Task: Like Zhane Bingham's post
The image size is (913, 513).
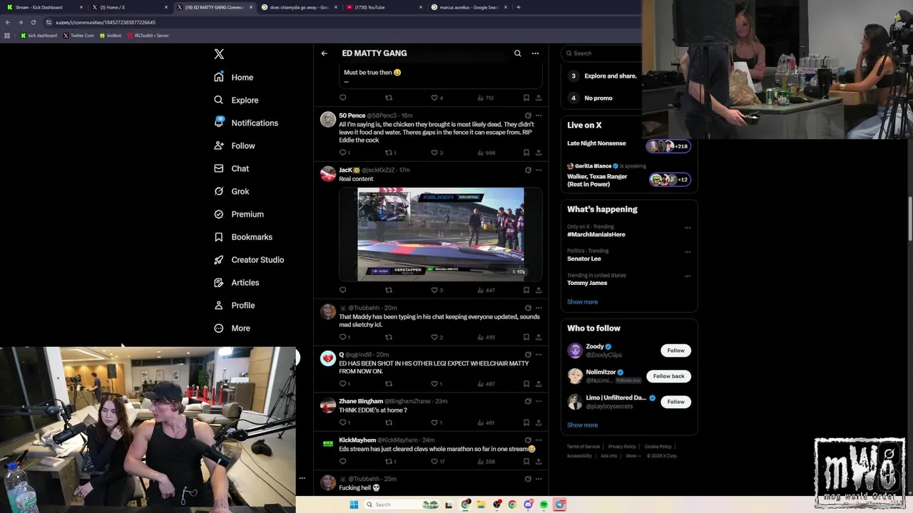Action: [x=435, y=423]
